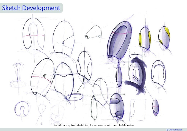The image size is (187, 131).
Task: Click the small side-profile wedge sketch at top
Action: 94,32
